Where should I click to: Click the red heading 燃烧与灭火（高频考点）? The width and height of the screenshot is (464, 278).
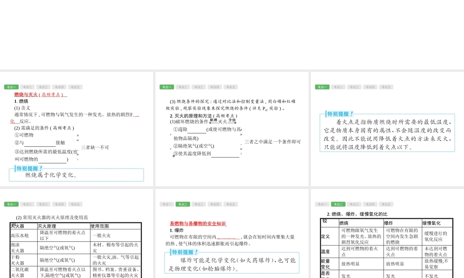40,95
